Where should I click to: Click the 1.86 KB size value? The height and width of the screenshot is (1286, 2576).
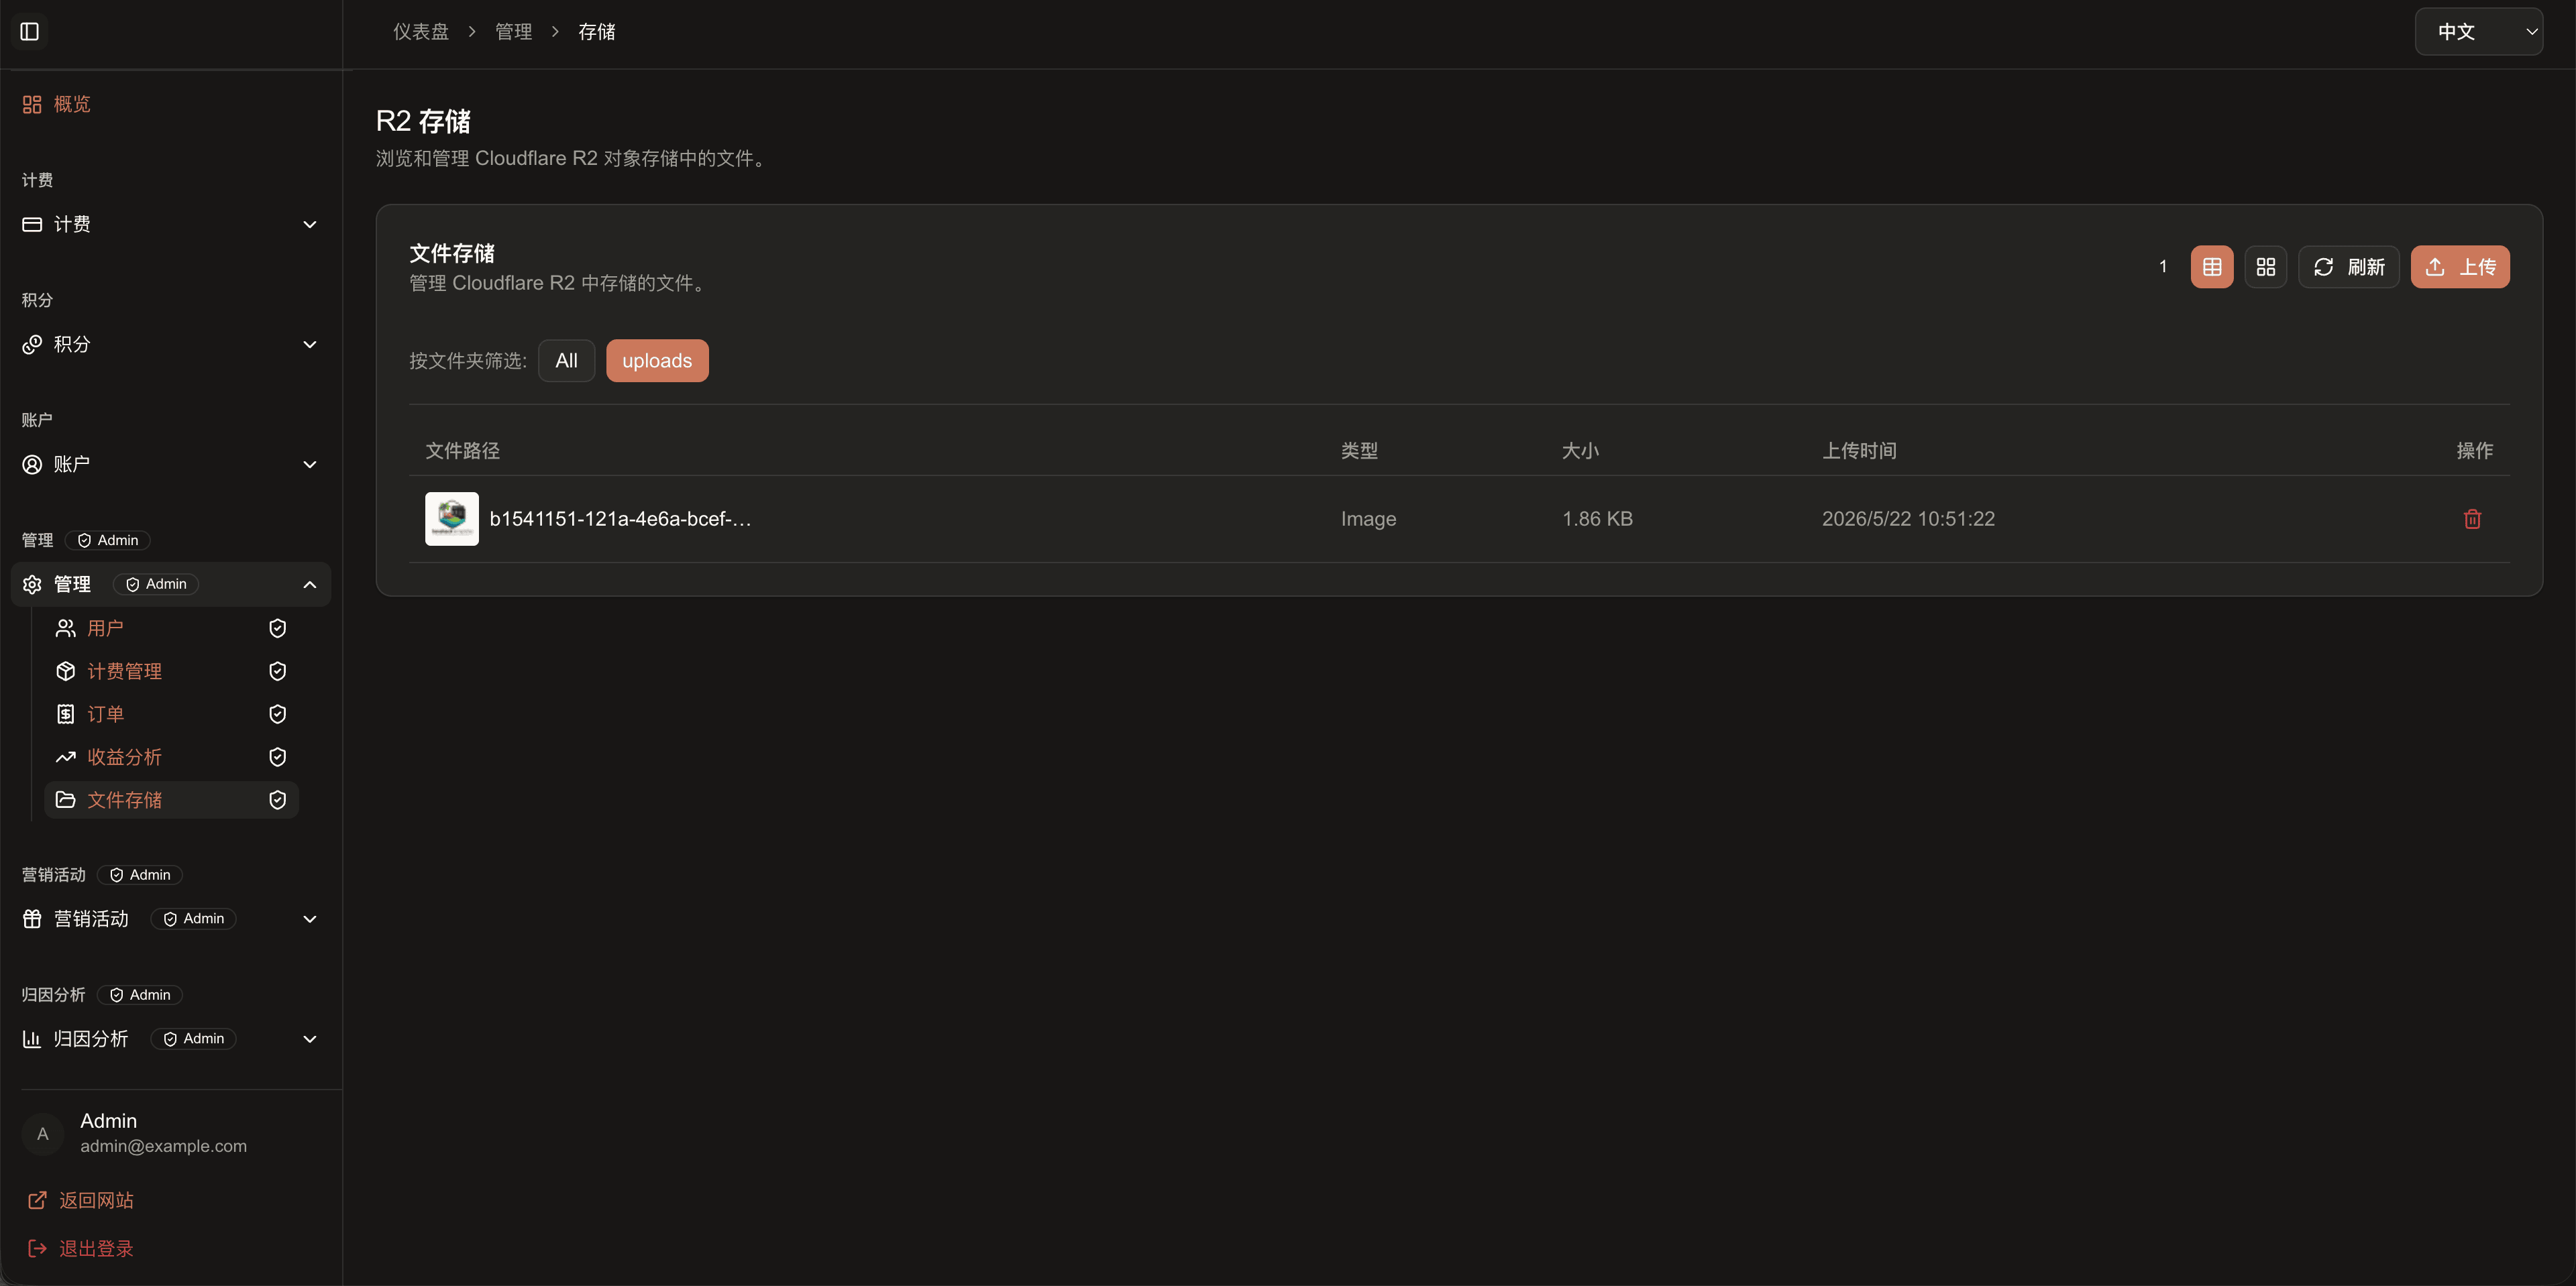coord(1597,518)
